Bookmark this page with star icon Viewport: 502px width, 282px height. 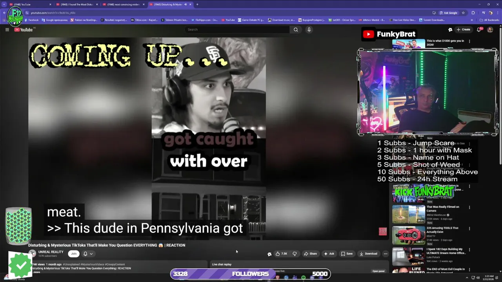(x=463, y=13)
